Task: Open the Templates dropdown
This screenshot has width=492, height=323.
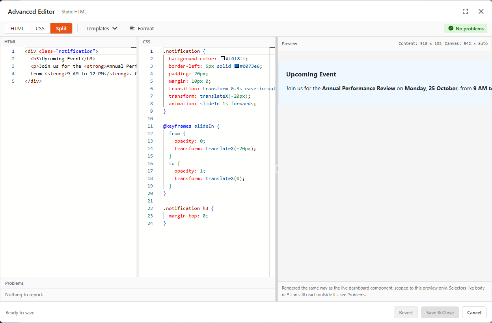Action: click(102, 28)
